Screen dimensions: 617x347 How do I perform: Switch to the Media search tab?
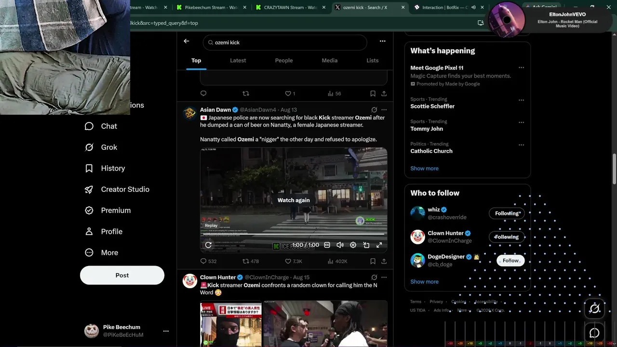[x=330, y=61]
